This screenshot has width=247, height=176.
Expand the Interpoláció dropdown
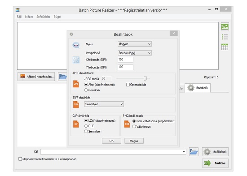click(135, 53)
